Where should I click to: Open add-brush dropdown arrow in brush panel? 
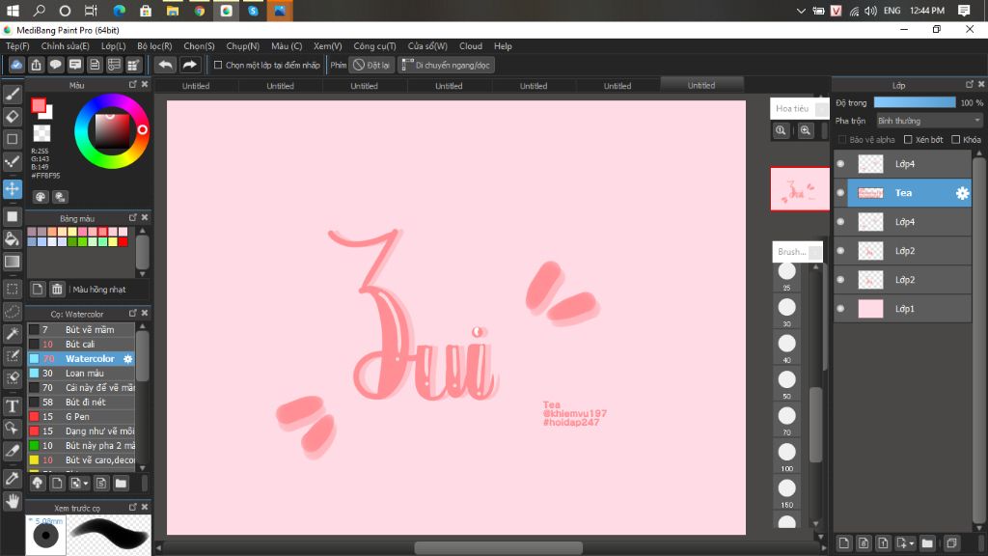click(86, 484)
